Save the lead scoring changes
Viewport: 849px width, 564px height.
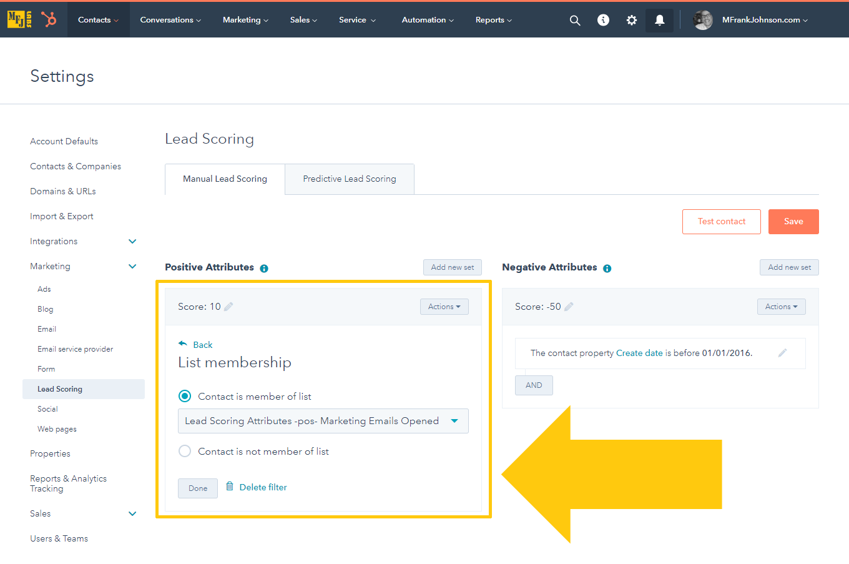[793, 221]
